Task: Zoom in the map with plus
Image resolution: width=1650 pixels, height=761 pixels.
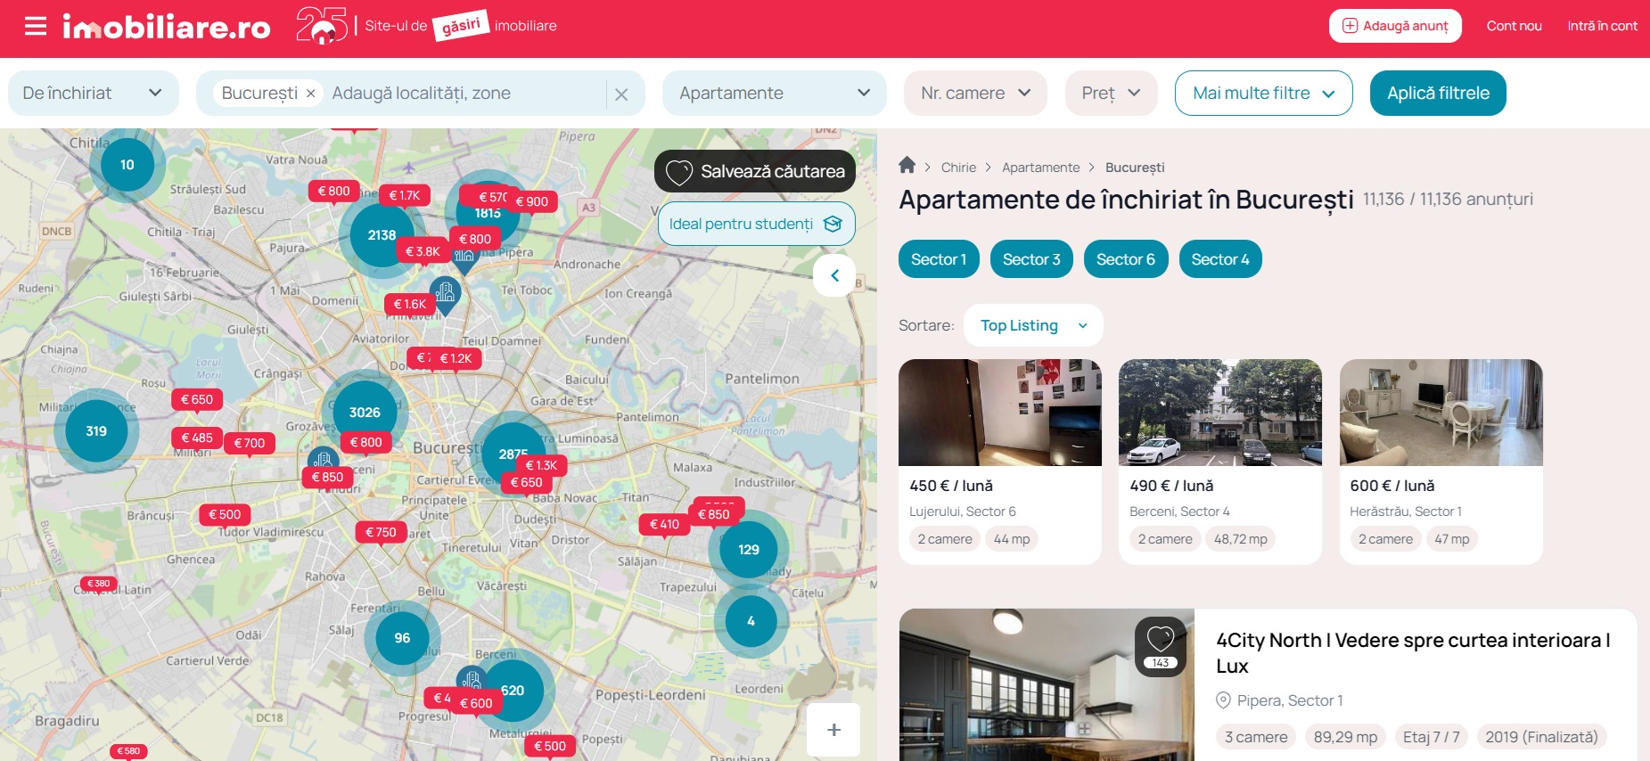Action: (833, 730)
